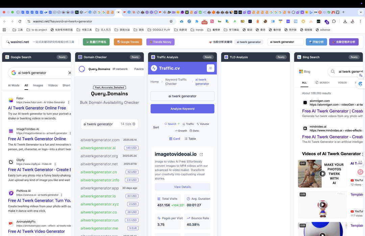Reload the page with refresh icon

(x=20, y=21)
